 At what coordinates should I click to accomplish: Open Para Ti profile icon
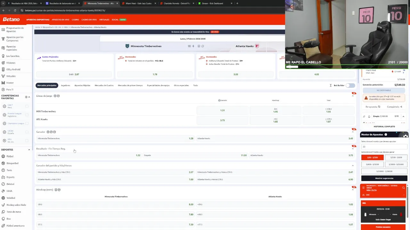3,89
